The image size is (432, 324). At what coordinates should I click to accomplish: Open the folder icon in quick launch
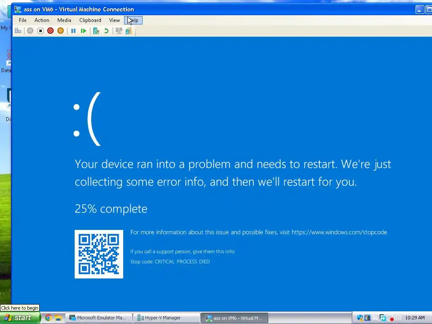point(58,318)
